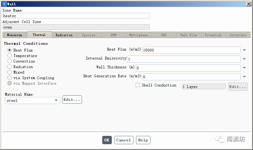The image size is (253, 150).
Task: Select the Radiation thermal condition option
Action: tap(10, 67)
